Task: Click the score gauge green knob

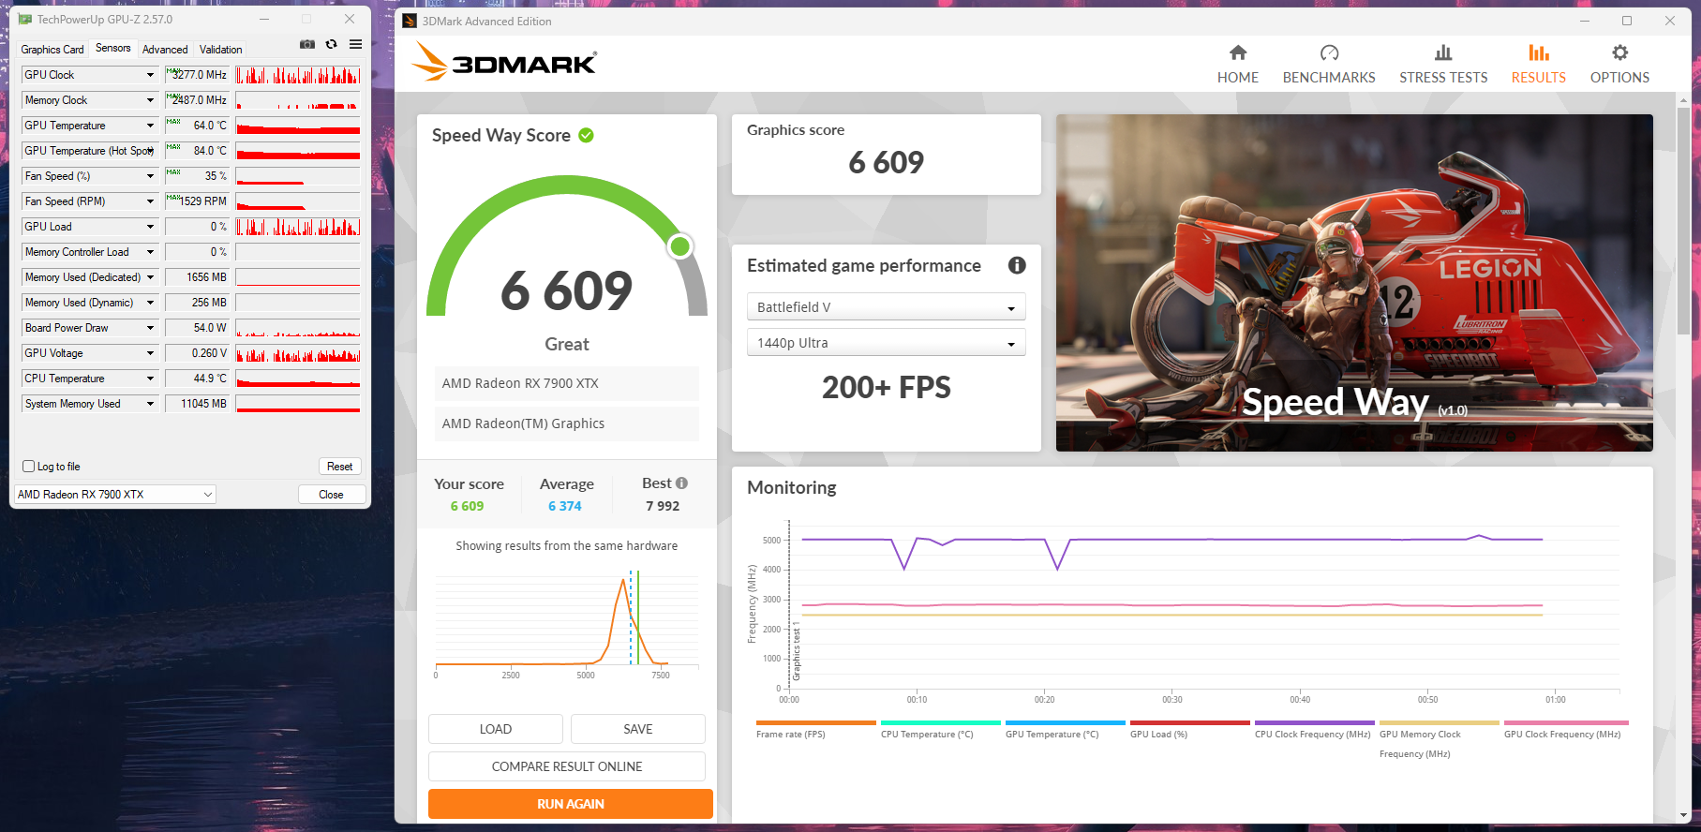Action: [680, 246]
